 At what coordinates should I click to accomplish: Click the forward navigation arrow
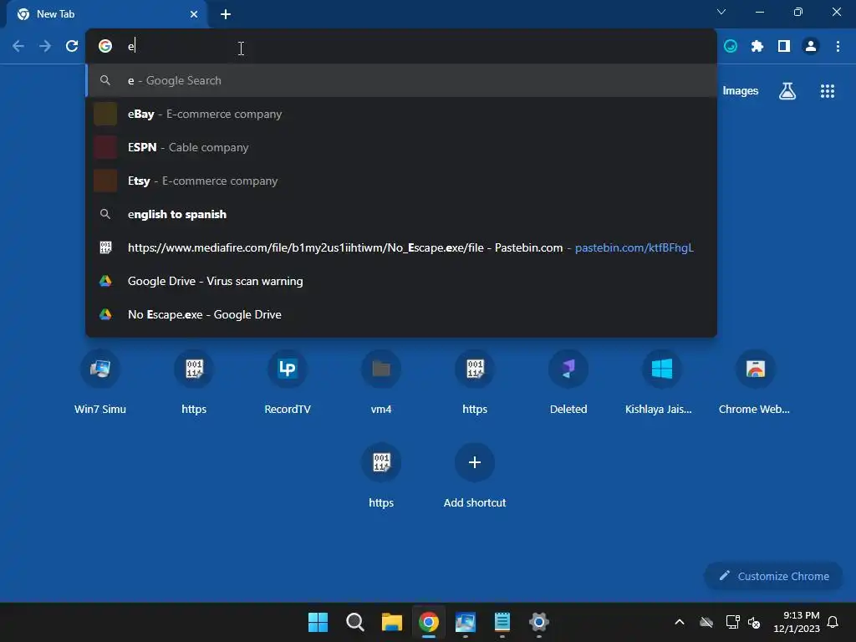point(45,46)
